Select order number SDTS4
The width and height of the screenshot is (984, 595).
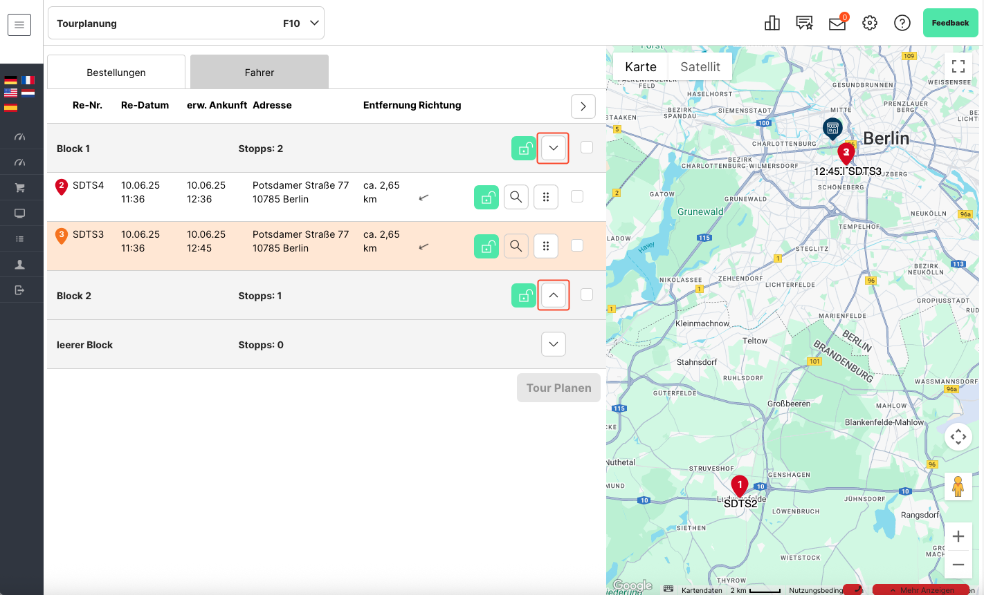coord(89,185)
